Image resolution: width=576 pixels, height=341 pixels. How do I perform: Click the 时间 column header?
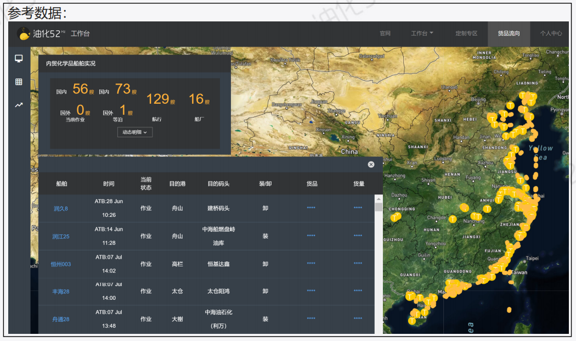point(109,183)
